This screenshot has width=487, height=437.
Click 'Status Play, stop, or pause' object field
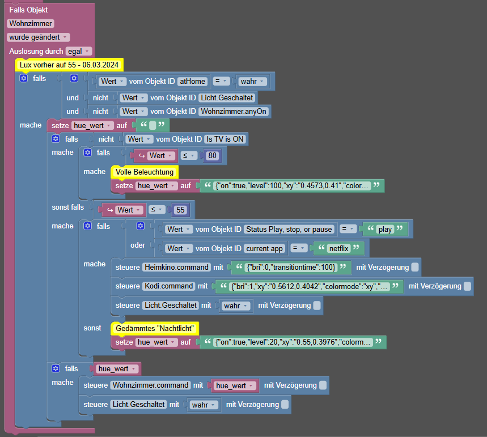tap(289, 229)
